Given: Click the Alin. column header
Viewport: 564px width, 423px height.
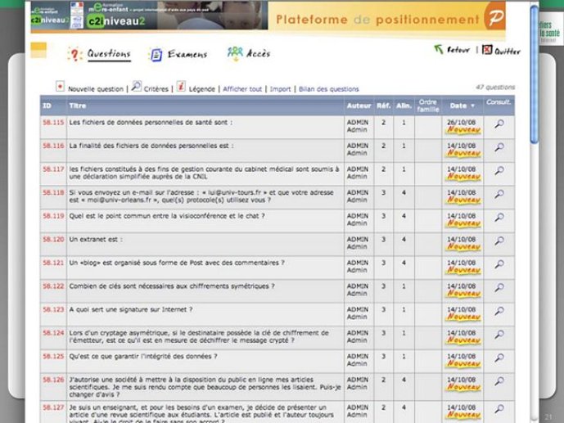Looking at the screenshot, I should coord(404,106).
